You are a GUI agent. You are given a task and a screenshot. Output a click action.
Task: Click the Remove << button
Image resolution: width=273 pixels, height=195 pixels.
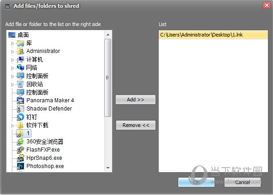pos(136,125)
